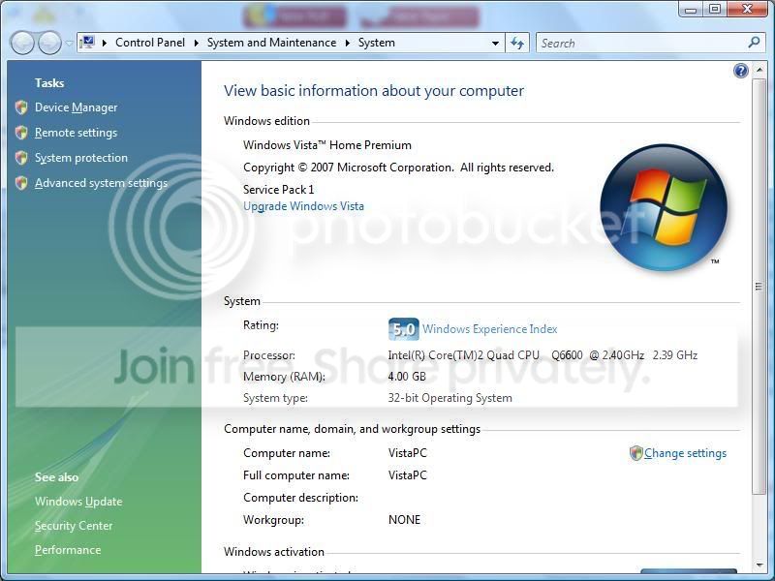
Task: Click the magnifier search icon
Action: click(754, 43)
